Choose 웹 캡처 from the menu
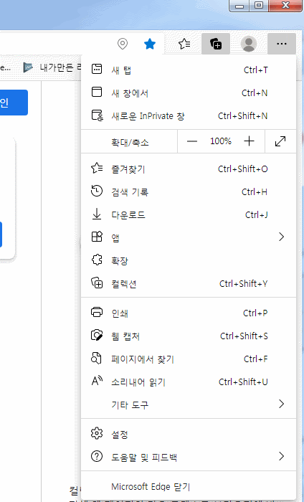Image resolution: width=304 pixels, height=502 pixels. pos(189,336)
